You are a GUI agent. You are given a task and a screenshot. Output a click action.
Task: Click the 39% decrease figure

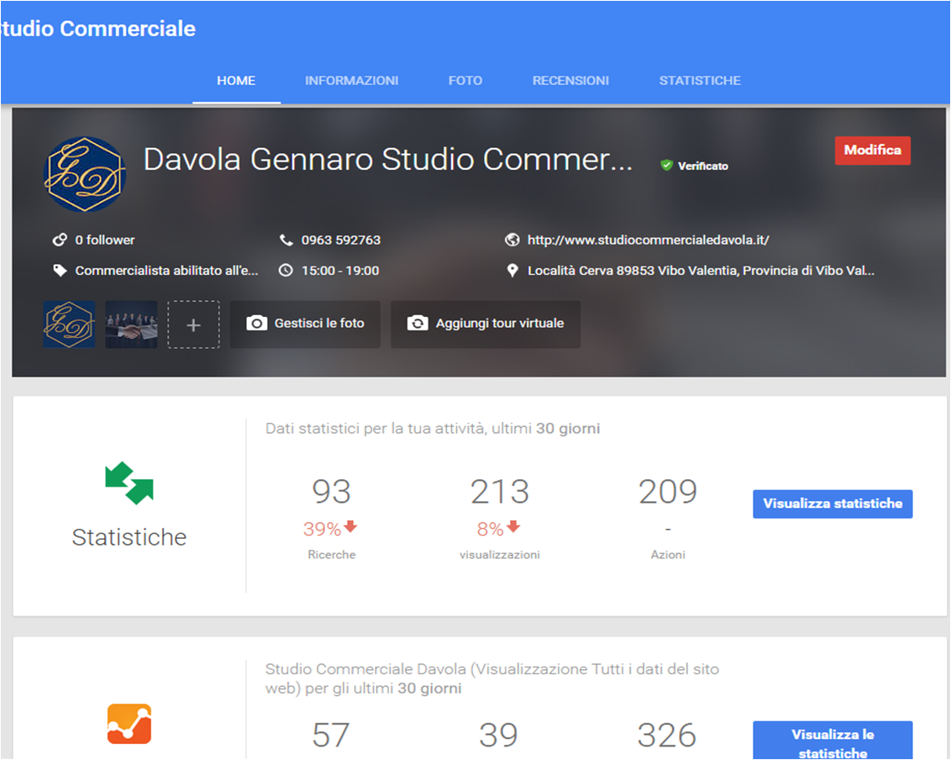click(322, 529)
